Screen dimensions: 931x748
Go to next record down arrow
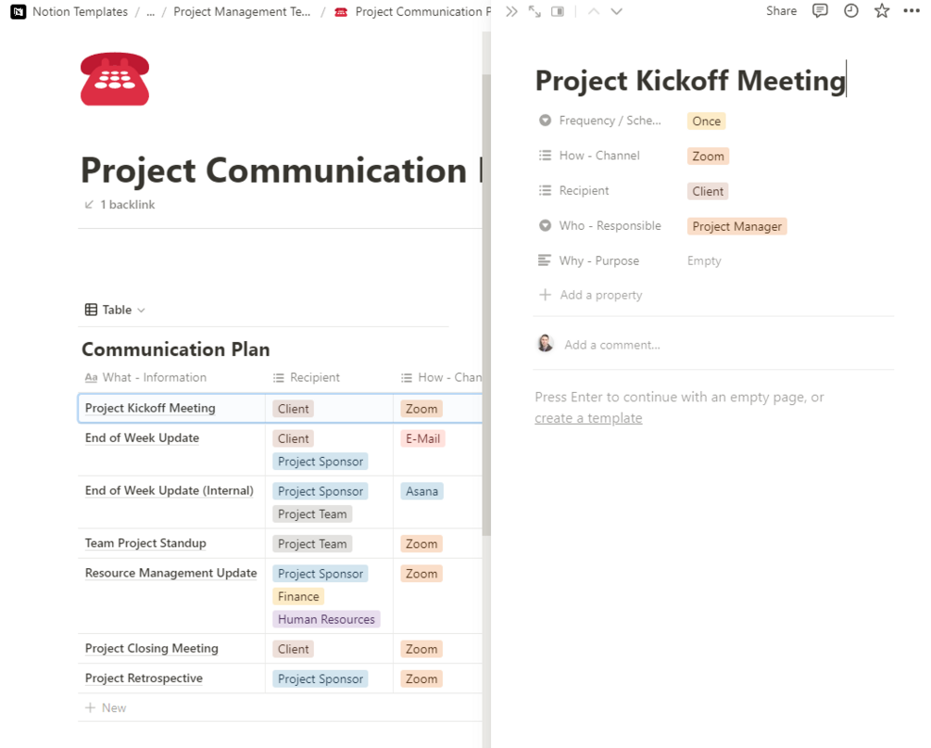click(616, 11)
